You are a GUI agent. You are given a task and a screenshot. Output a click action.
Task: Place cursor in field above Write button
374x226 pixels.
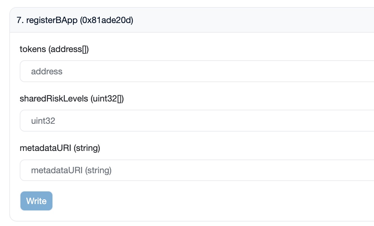pos(197,170)
